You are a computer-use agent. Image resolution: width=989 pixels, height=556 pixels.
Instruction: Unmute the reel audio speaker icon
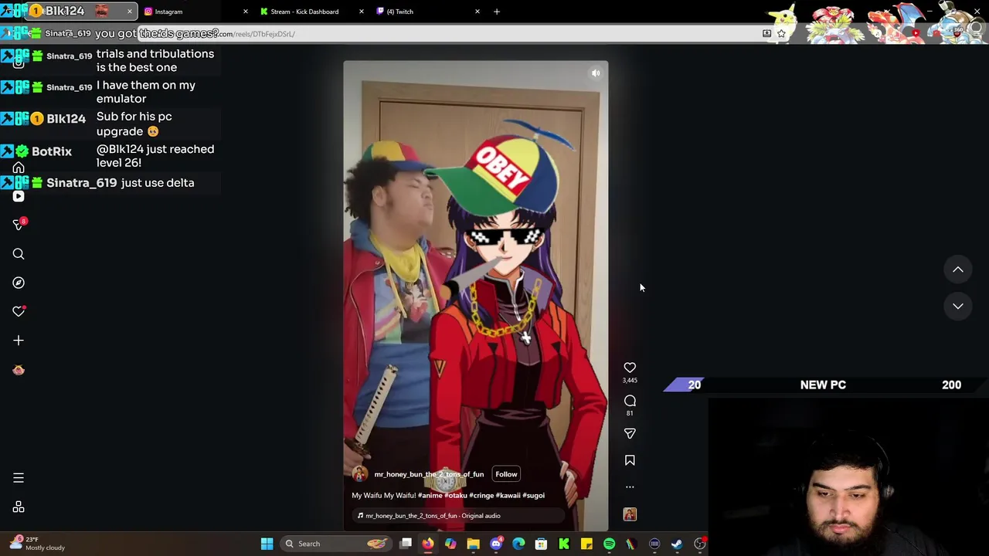click(x=596, y=73)
